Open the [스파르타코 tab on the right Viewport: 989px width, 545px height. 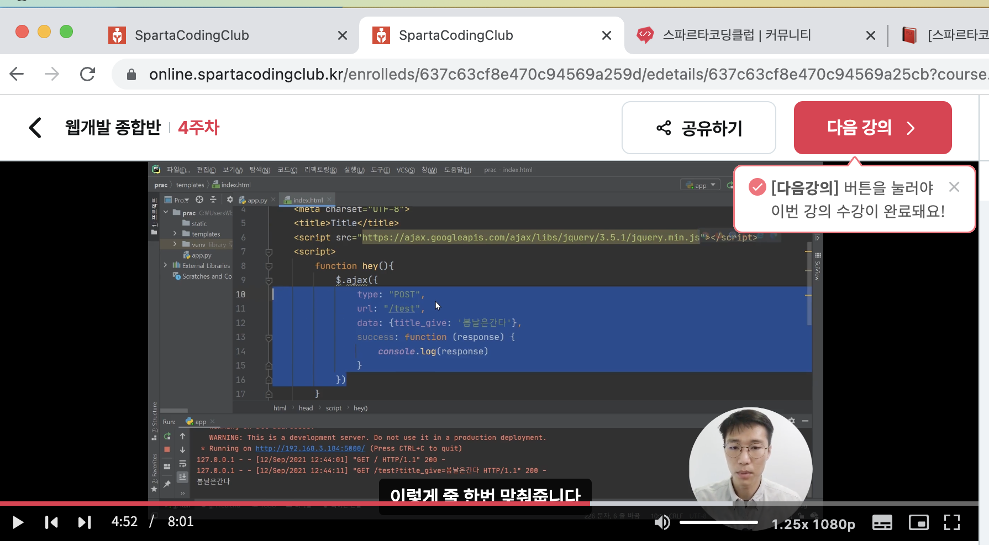click(x=945, y=35)
